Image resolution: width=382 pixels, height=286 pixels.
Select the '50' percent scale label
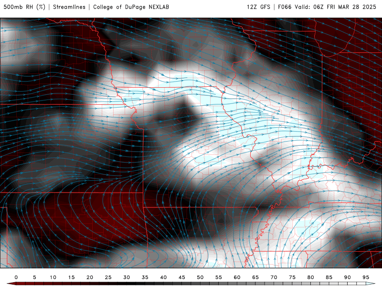coord(200,277)
